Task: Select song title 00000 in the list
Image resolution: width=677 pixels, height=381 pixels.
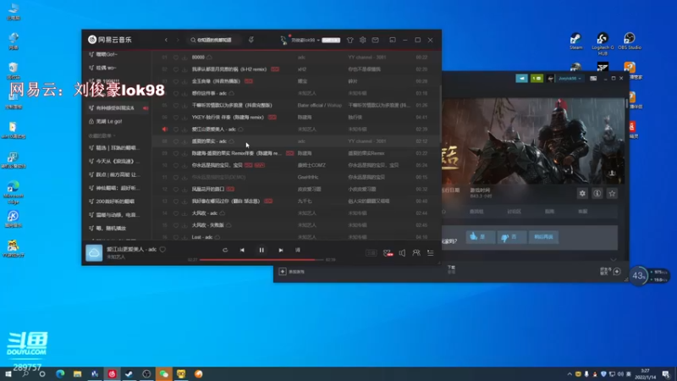Action: [x=198, y=57]
